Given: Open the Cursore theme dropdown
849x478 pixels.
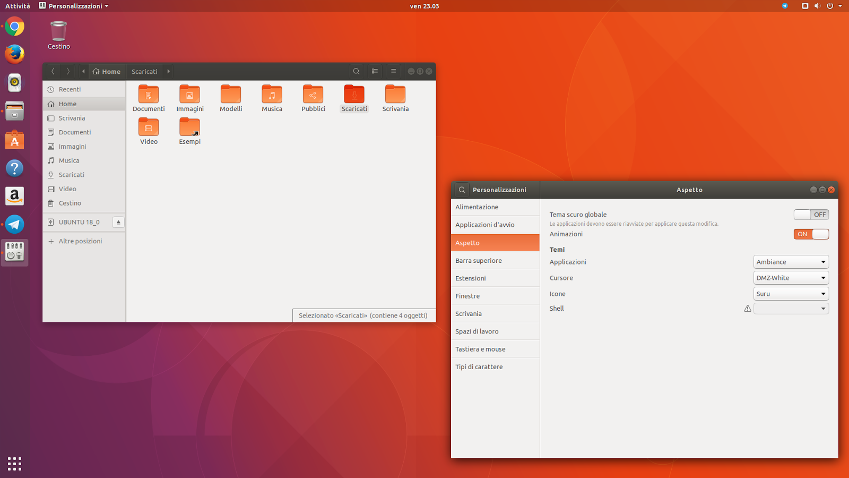Looking at the screenshot, I should (791, 278).
